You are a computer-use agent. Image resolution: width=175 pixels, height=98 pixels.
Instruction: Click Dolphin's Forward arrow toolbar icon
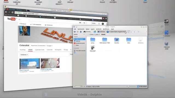click(78, 32)
